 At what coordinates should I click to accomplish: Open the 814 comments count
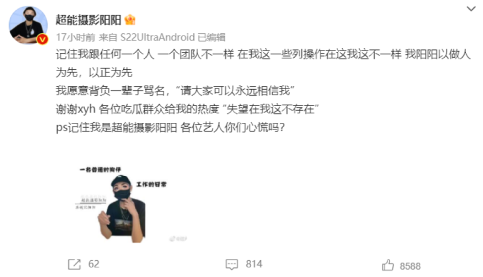pos(254,264)
